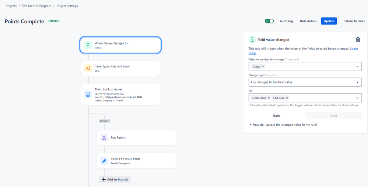Expand How do I access the changed value
This screenshot has width=368, height=187.
point(283,125)
